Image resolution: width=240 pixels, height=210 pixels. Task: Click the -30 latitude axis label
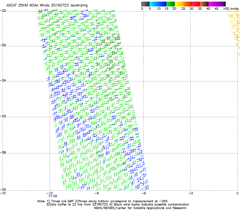tap(3, 189)
